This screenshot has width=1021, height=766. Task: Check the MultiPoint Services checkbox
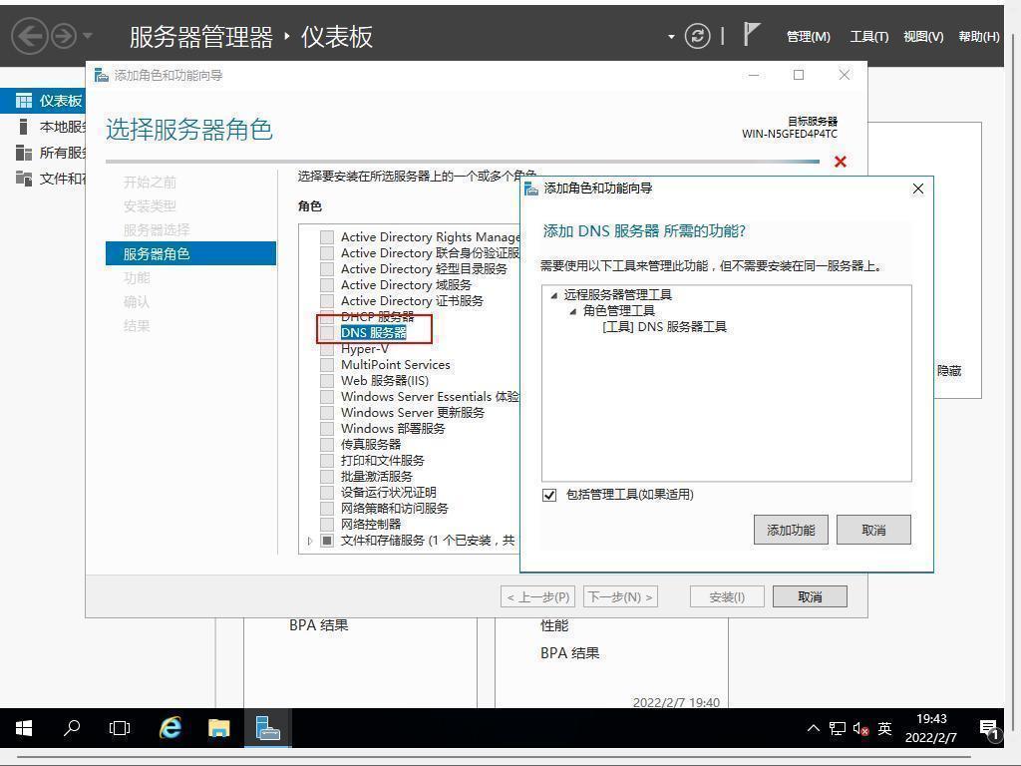(327, 365)
